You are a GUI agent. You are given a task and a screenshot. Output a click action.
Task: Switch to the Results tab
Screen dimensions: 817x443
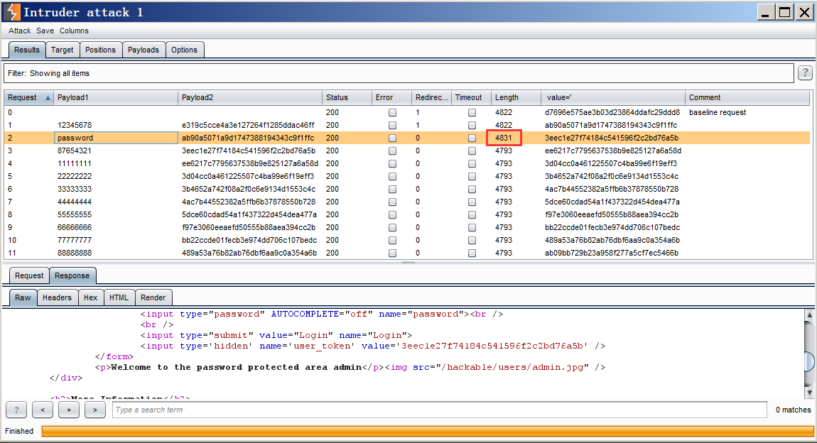26,50
